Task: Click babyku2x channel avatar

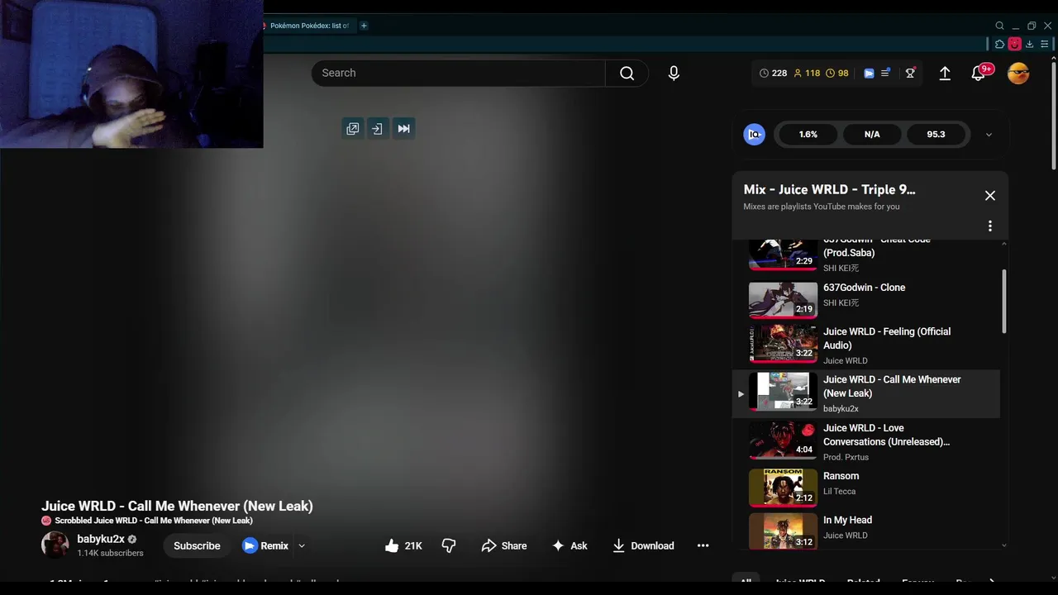Action: point(55,545)
